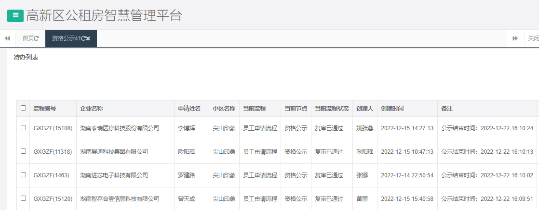Click applicant name 罗建路
The height and width of the screenshot is (210, 539).
(186, 175)
